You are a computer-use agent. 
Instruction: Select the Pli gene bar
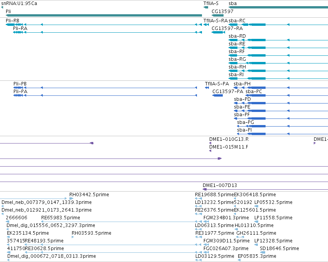click(x=104, y=15)
